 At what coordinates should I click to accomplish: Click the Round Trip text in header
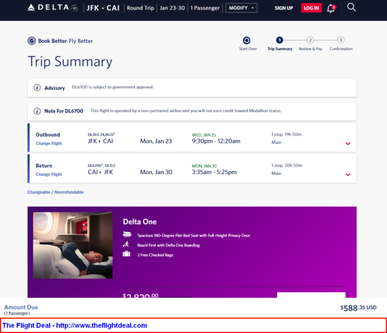click(x=140, y=8)
